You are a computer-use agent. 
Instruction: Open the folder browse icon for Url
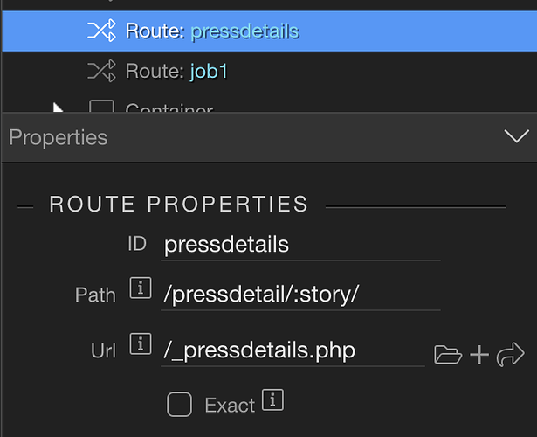tap(448, 354)
